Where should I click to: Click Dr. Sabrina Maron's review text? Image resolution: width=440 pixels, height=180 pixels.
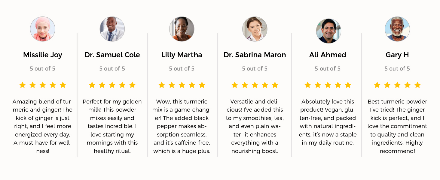[x=255, y=126]
